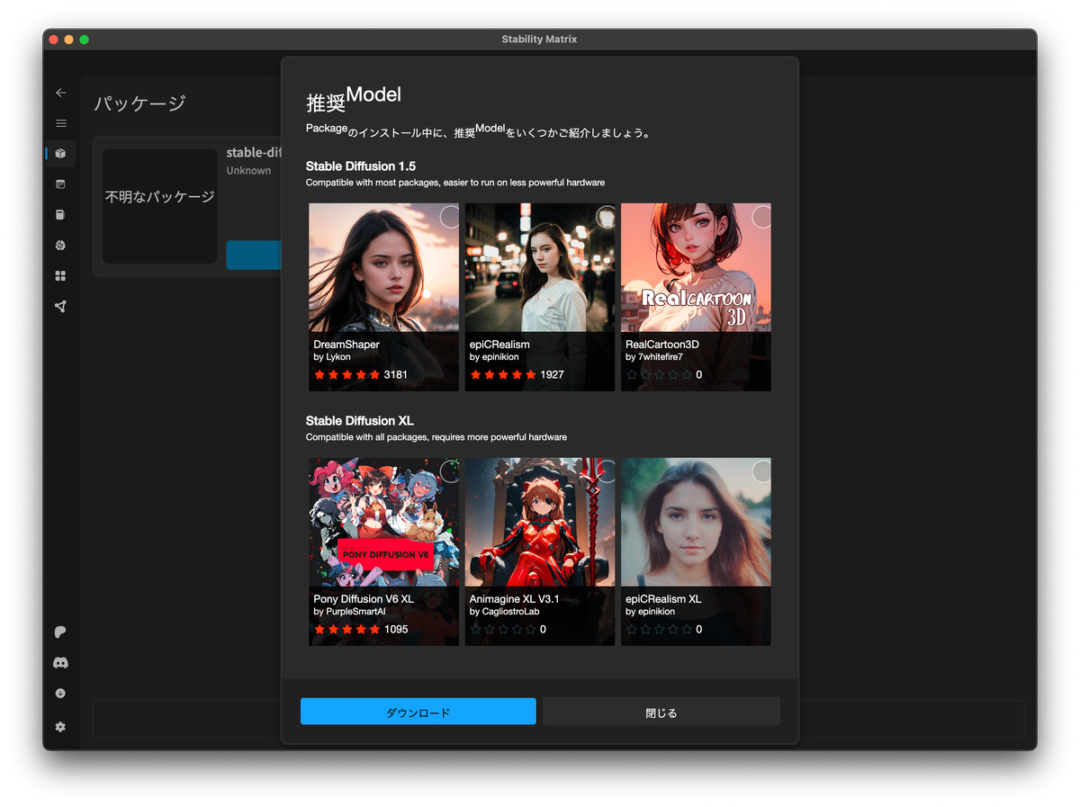Select the Animagine XL V3.1 checkbox circle

tap(606, 471)
